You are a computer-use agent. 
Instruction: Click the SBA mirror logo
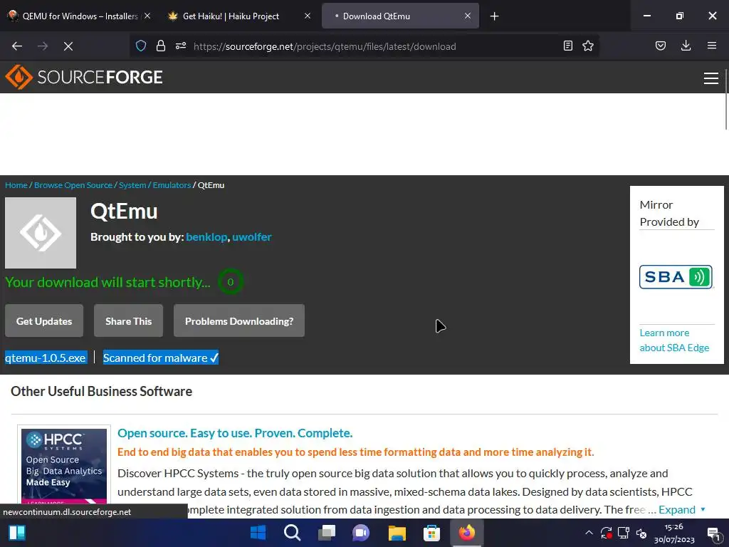676,277
